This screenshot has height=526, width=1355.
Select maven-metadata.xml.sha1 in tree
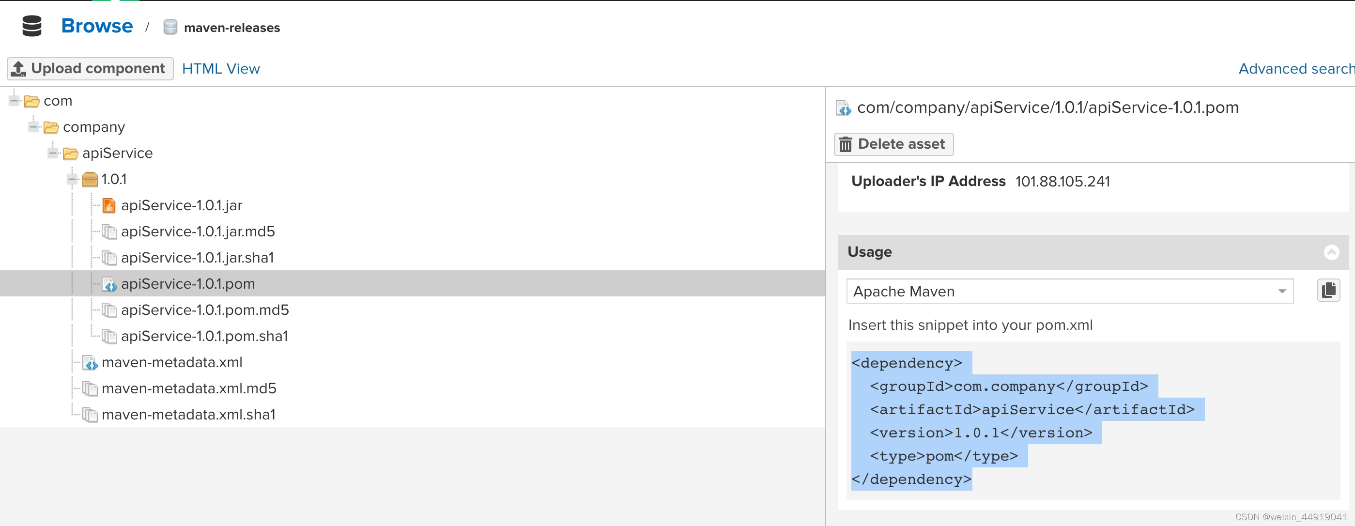[x=188, y=415]
